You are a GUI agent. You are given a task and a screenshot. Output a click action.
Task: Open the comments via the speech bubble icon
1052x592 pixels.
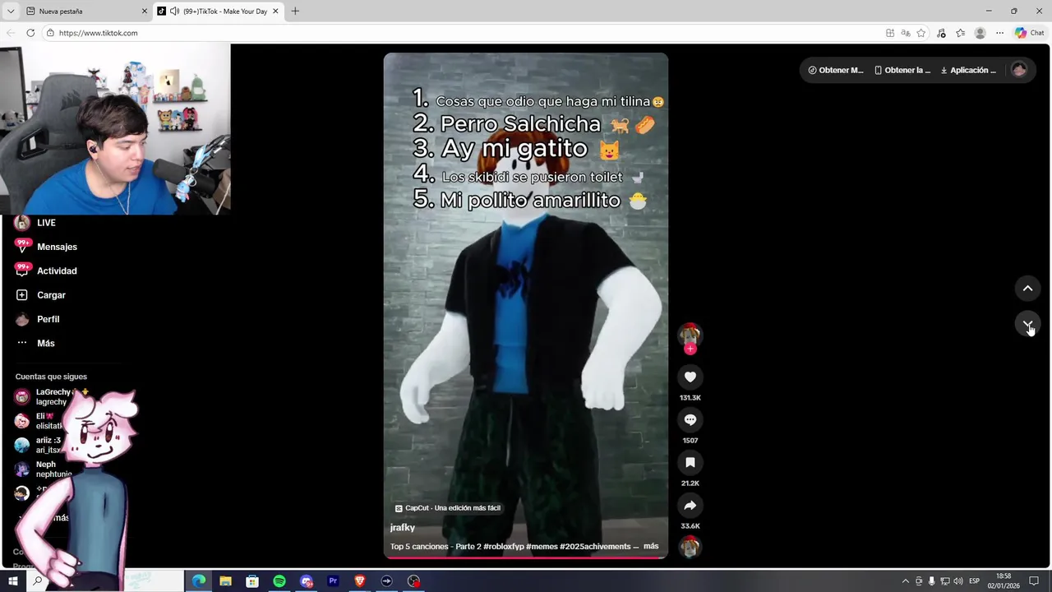[690, 420]
